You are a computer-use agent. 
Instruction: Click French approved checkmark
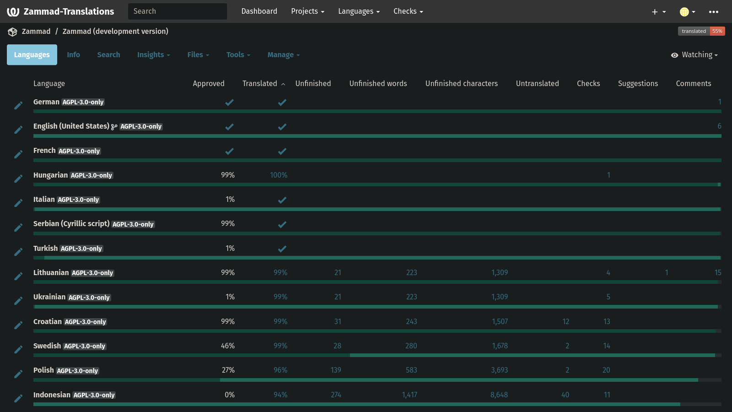click(x=230, y=151)
